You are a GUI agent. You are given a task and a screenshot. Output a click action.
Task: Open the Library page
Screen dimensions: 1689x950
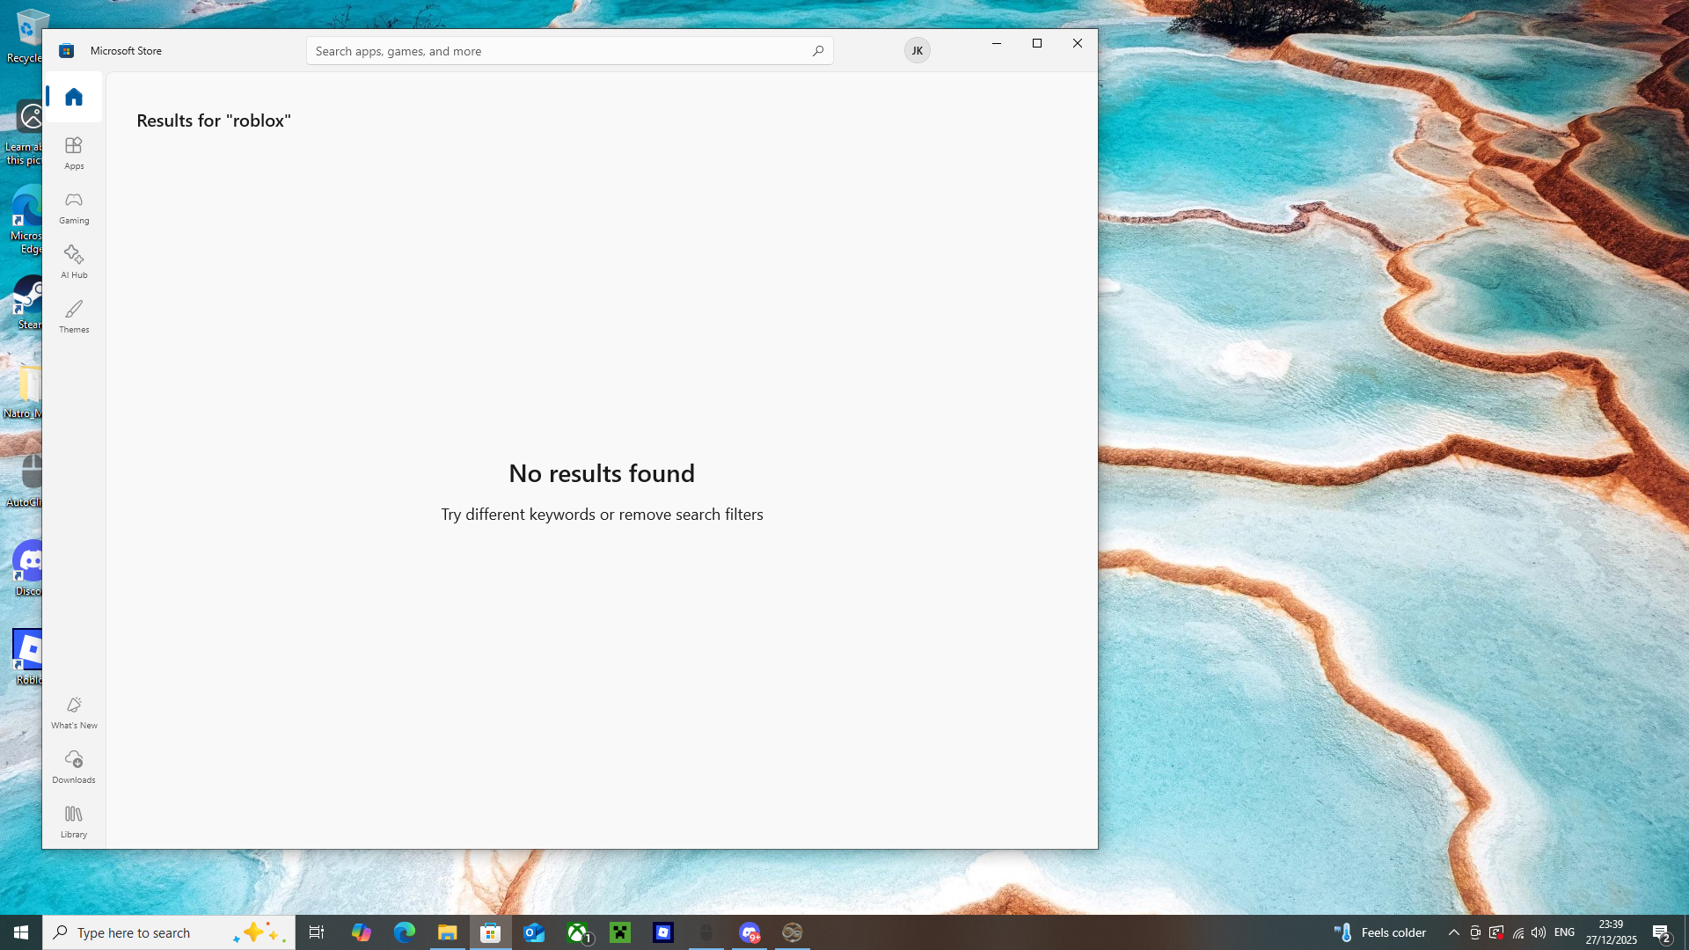click(x=74, y=821)
